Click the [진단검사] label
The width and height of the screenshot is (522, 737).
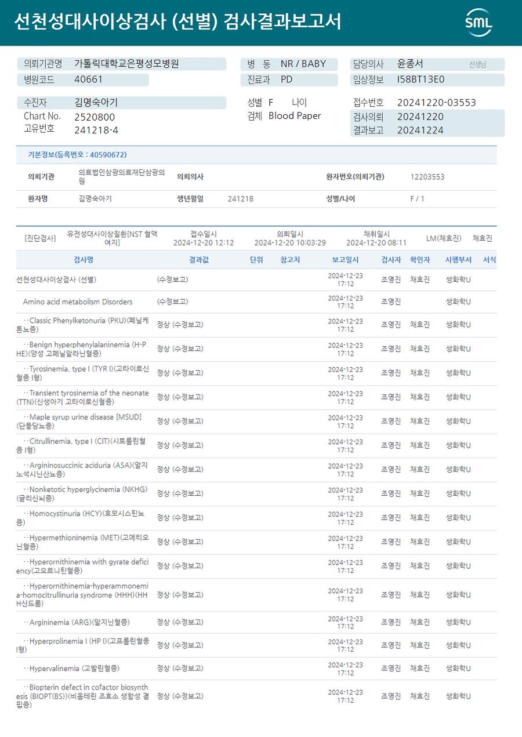41,238
